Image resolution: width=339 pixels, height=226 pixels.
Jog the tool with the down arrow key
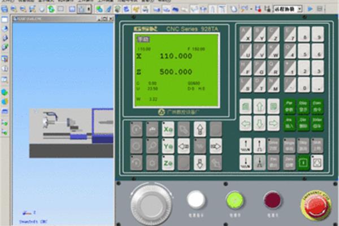[x=199, y=163]
